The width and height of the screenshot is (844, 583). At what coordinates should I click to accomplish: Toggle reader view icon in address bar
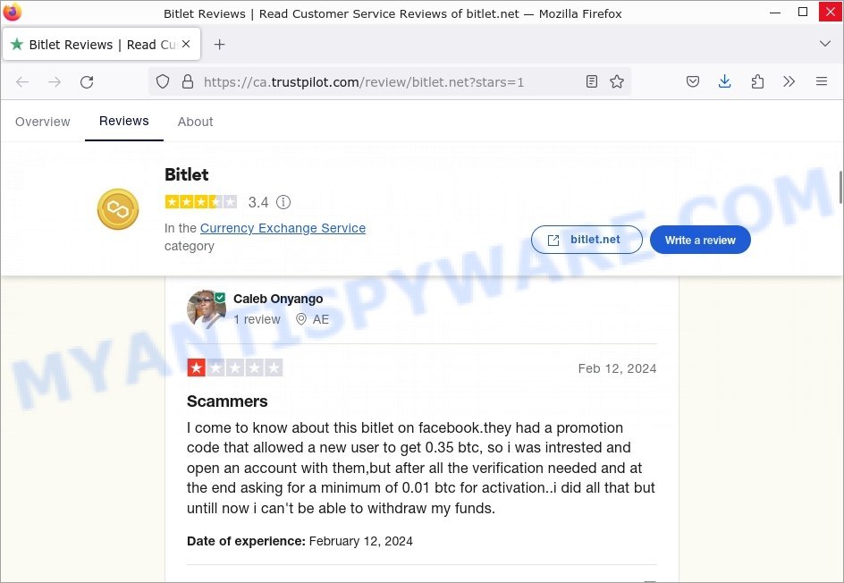pyautogui.click(x=592, y=82)
